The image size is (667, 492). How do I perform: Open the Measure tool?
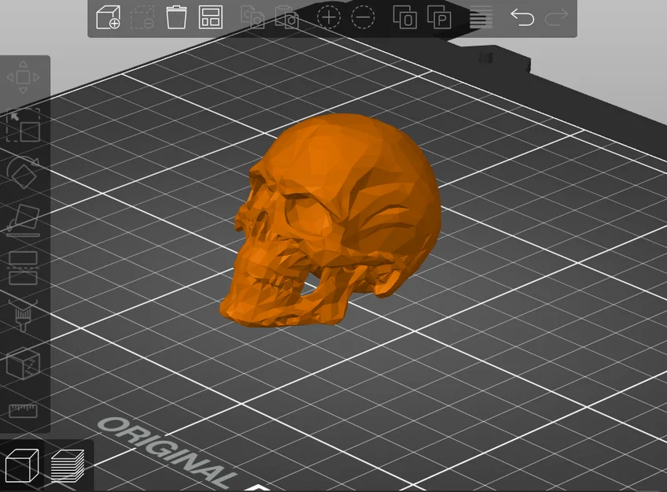(24, 409)
